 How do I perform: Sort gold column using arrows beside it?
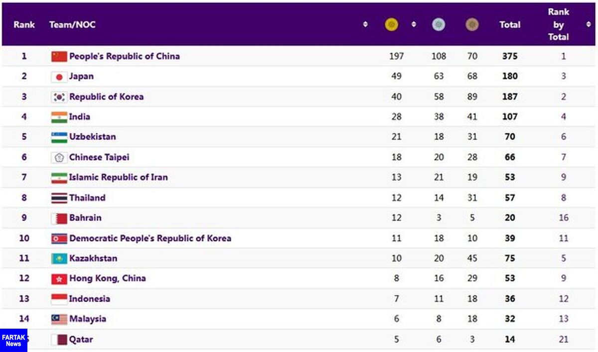[x=413, y=24]
